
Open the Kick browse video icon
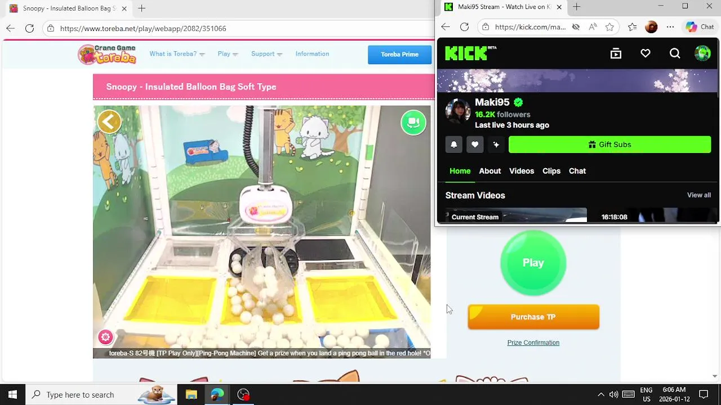616,53
